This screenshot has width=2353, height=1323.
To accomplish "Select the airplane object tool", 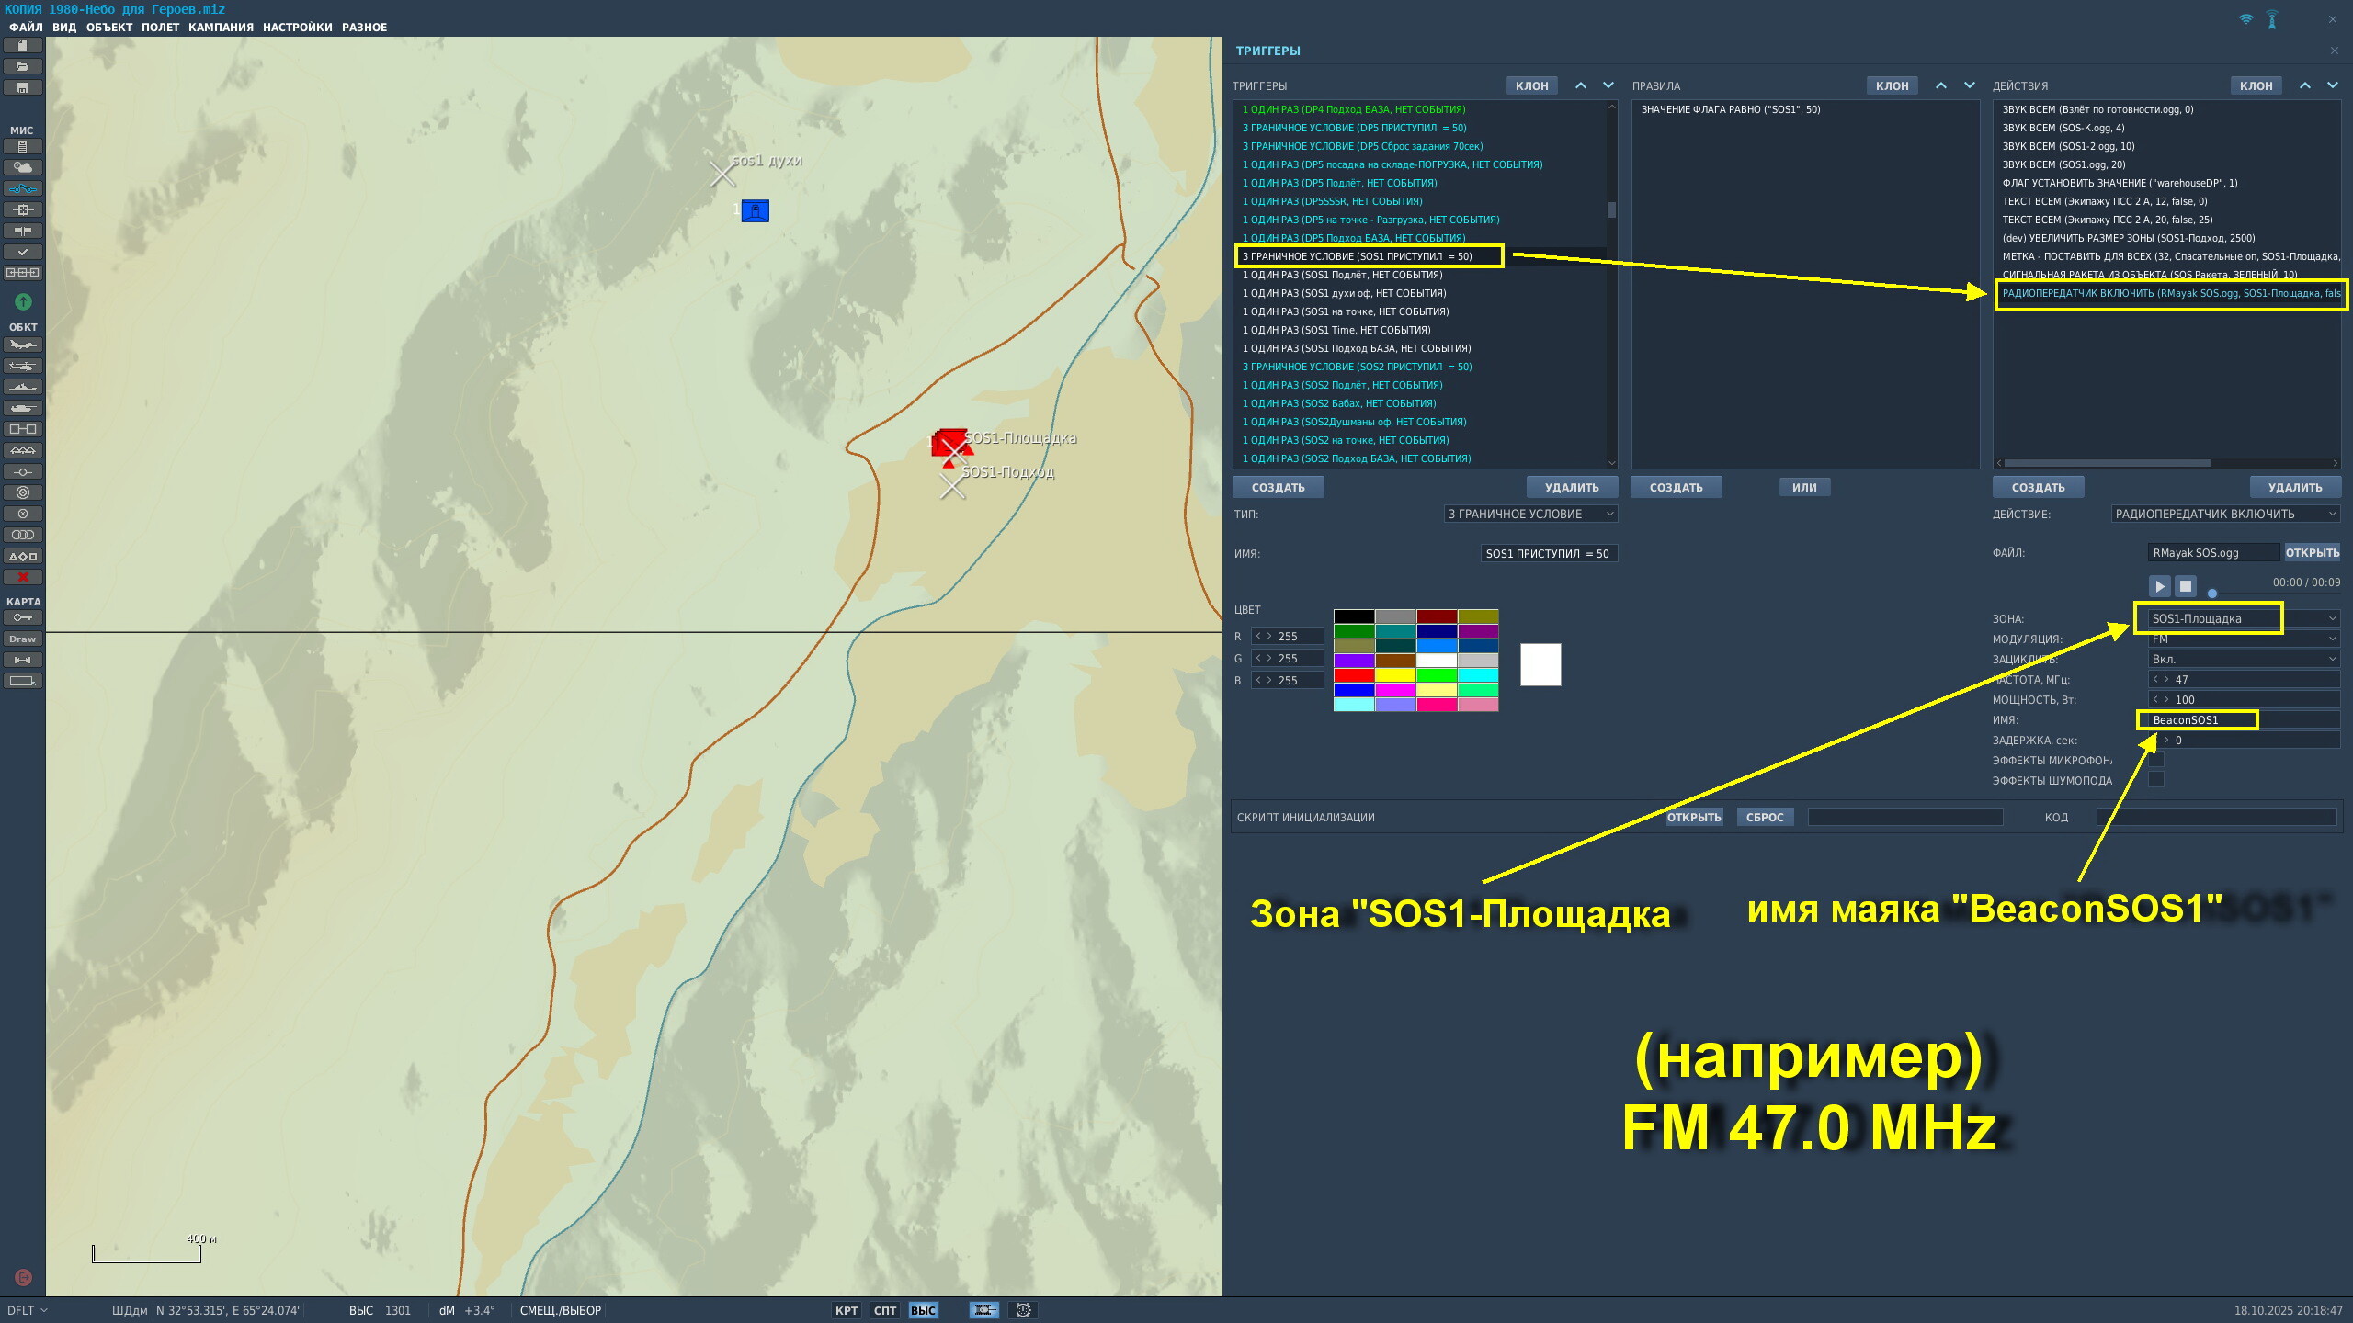I will click(23, 345).
